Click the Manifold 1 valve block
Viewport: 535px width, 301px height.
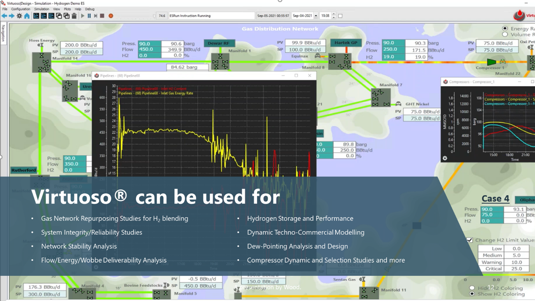[220, 61]
